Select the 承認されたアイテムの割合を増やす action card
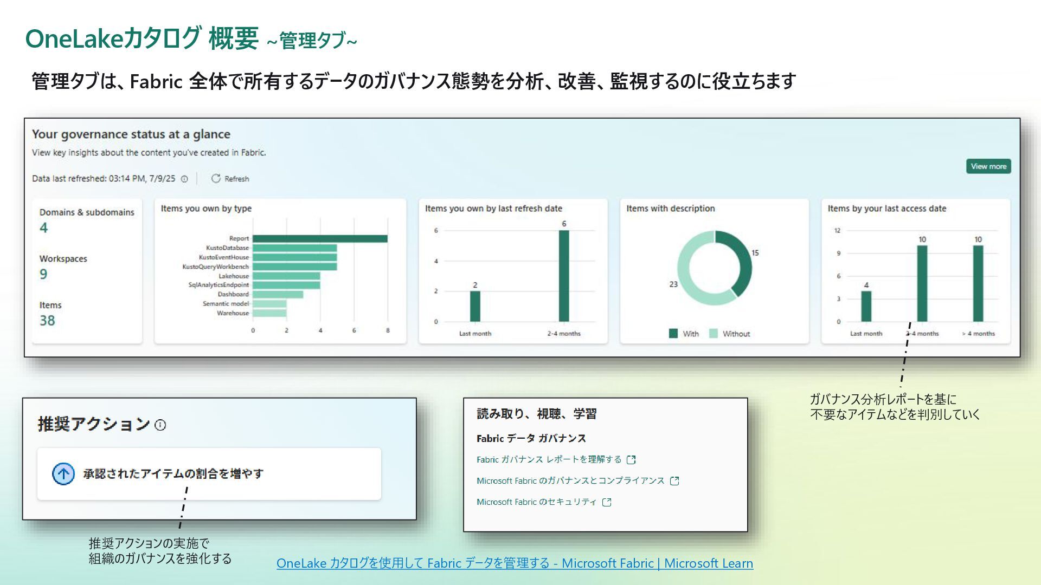 pos(209,474)
